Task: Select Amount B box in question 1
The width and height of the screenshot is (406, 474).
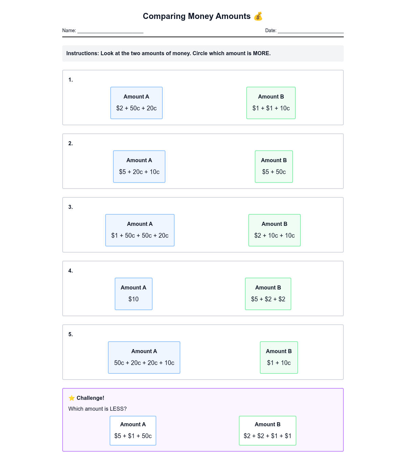Action: 271,103
